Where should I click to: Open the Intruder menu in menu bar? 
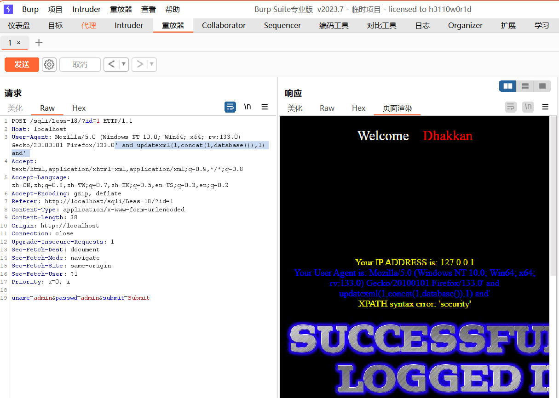pyautogui.click(x=86, y=9)
